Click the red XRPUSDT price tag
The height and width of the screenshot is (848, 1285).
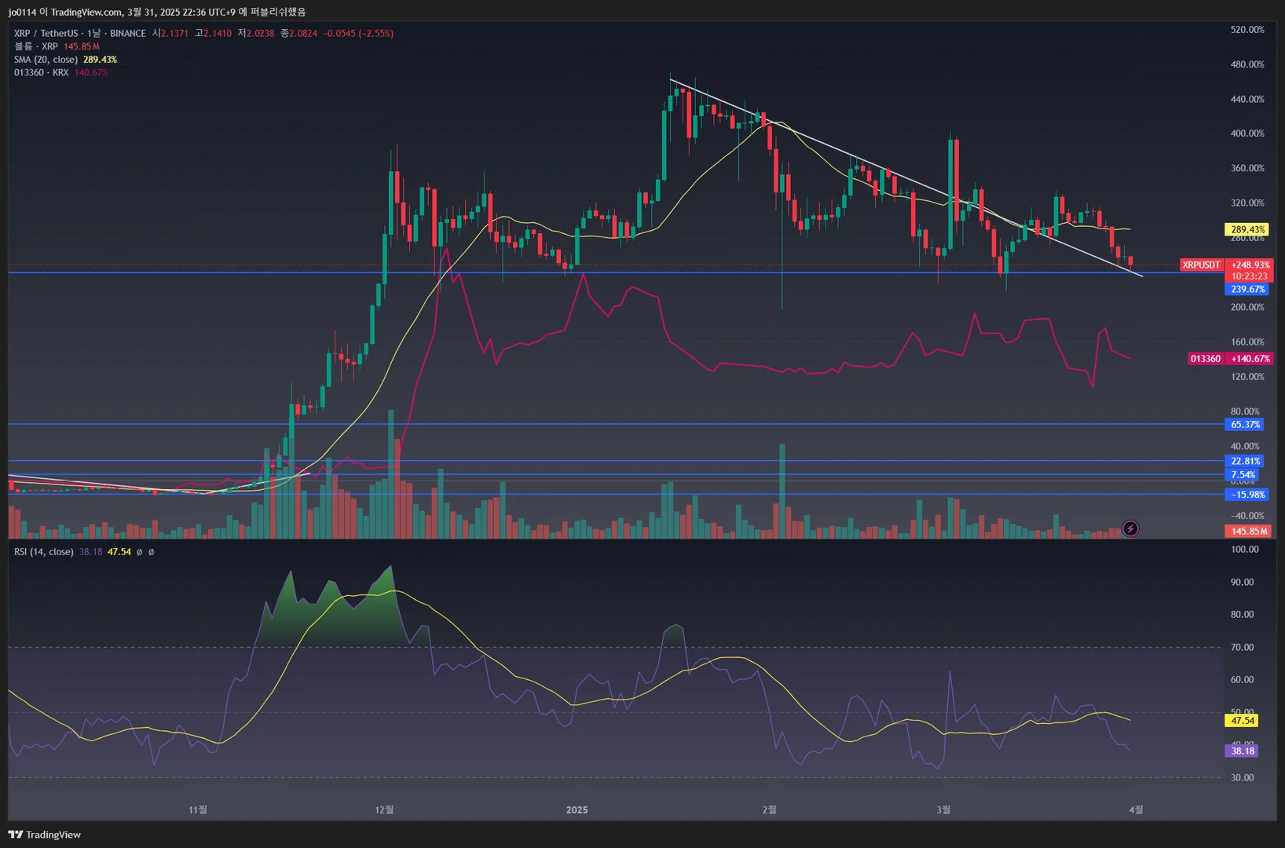tap(1202, 265)
